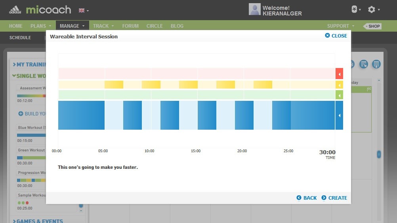Screen dimensions: 397x223
Task: Go to the Forum tab
Action: pos(130,26)
